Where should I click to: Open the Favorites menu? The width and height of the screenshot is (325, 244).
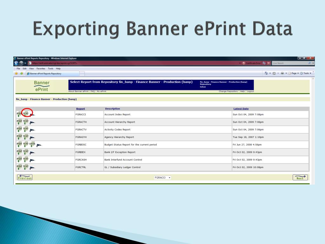41,69
